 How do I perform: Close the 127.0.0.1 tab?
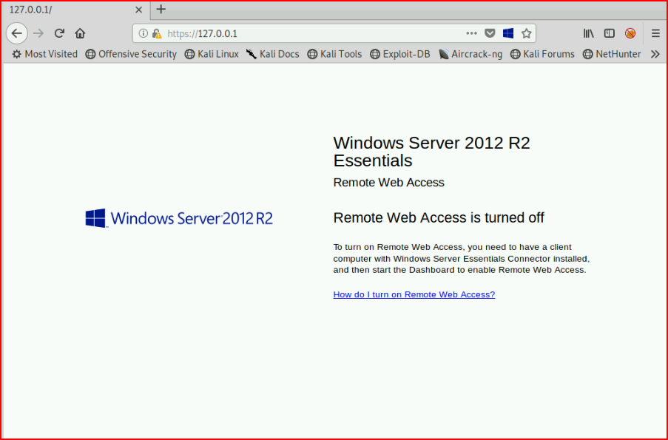138,10
